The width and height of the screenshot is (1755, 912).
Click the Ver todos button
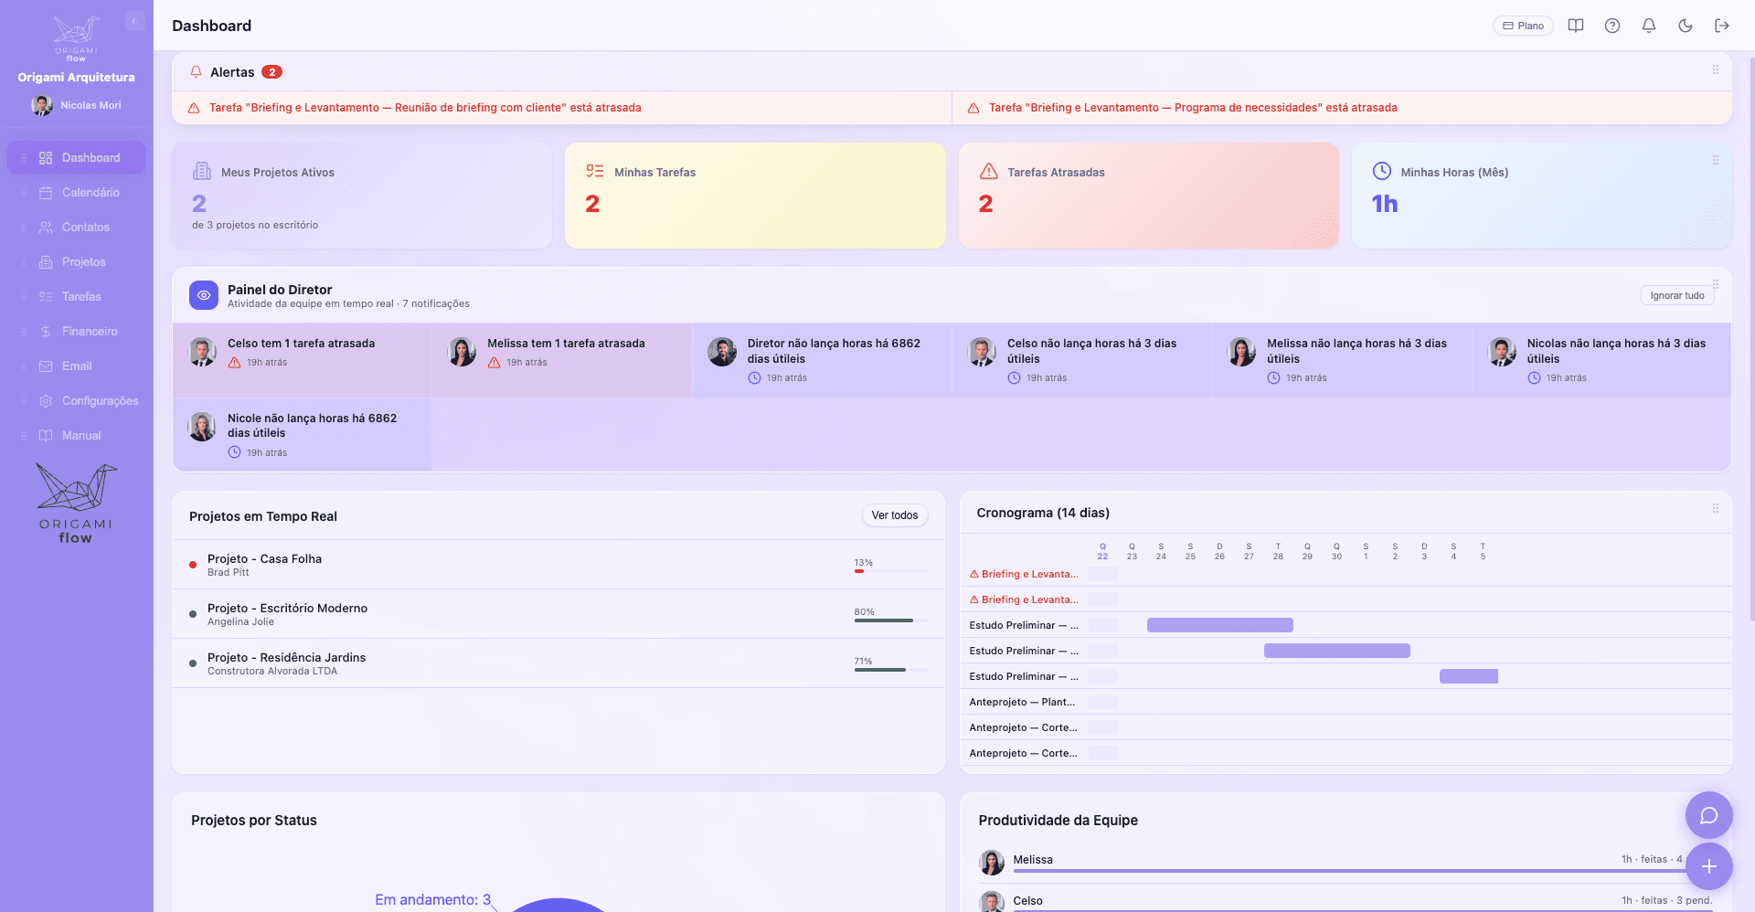pyautogui.click(x=895, y=515)
